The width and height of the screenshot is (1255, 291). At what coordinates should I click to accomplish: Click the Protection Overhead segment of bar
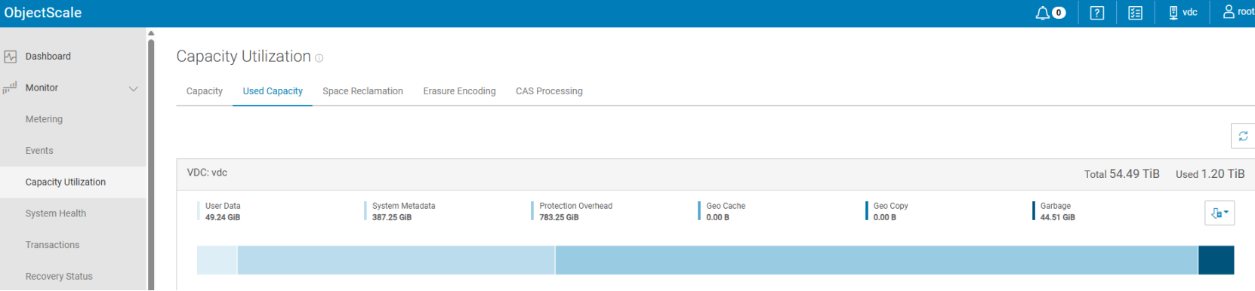click(x=877, y=260)
